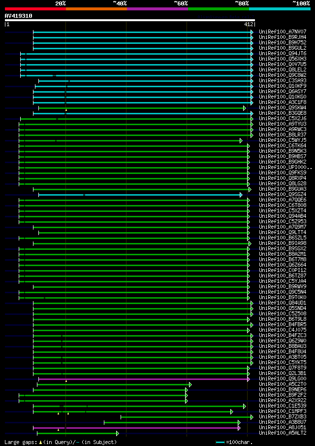Click label UniRef100_A5ALT2

(x=283, y=433)
